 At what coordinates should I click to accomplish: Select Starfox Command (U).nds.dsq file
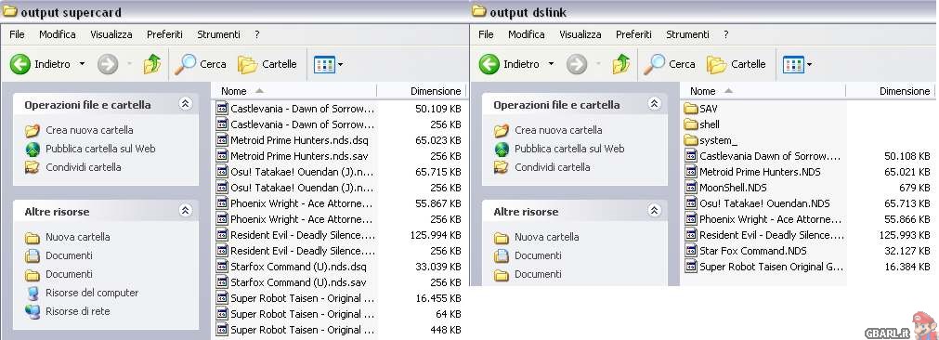(x=291, y=267)
